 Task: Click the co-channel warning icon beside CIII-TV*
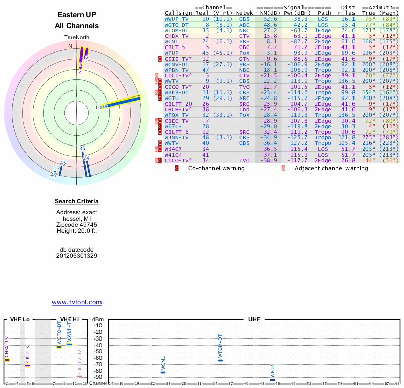point(160,59)
